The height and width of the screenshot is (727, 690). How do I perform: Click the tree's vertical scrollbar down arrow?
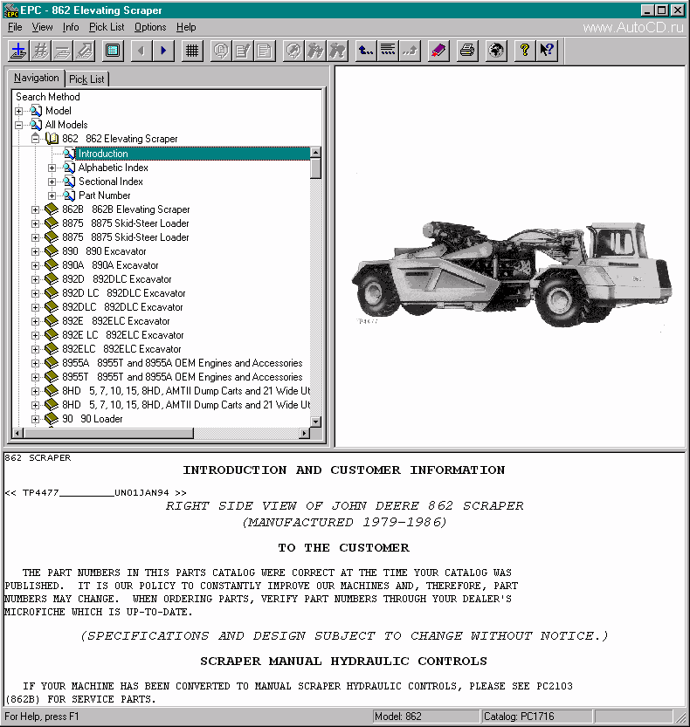315,422
